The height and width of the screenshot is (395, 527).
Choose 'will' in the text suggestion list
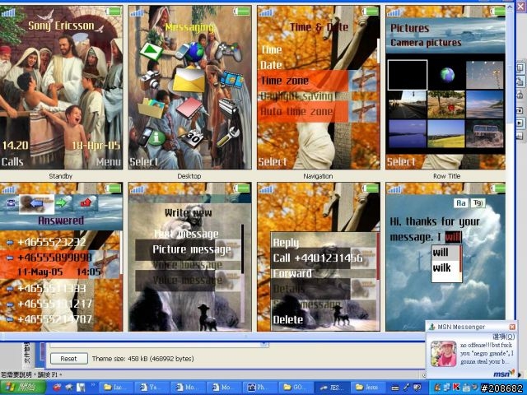(x=441, y=253)
